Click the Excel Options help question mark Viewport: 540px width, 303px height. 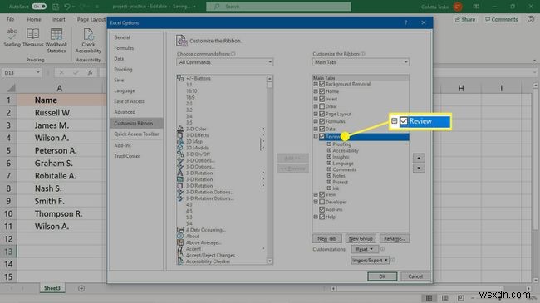pos(405,22)
